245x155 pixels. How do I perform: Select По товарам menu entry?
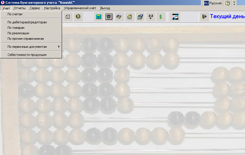[16, 28]
